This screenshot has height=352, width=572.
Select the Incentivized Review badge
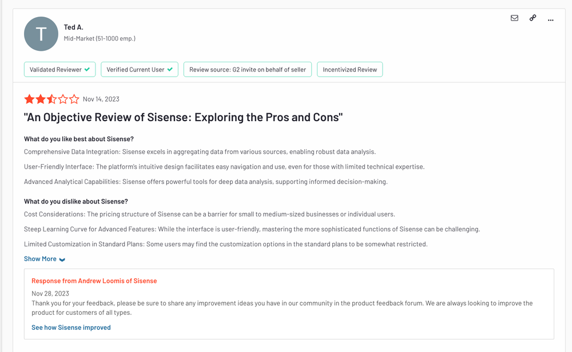[x=349, y=69]
